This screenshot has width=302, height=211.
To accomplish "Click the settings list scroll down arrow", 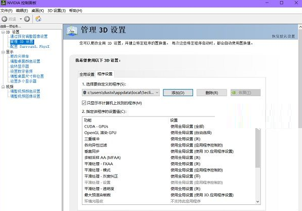I will click(258, 201).
